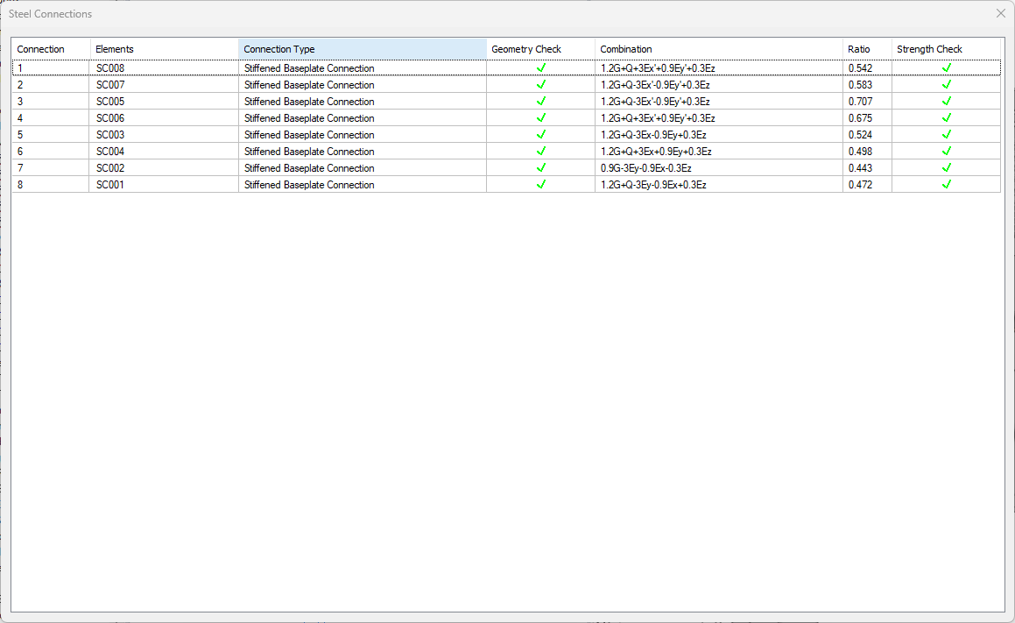
Task: Click the geometry check mark for SC002
Action: pyautogui.click(x=541, y=167)
